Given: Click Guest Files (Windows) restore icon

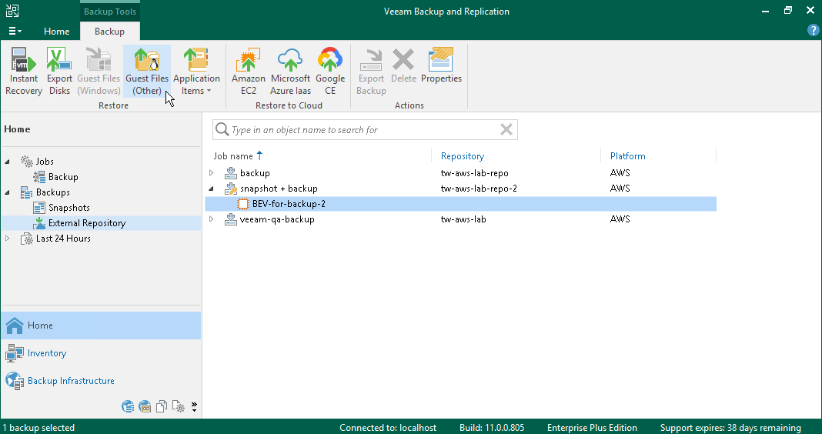Looking at the screenshot, I should (x=99, y=72).
